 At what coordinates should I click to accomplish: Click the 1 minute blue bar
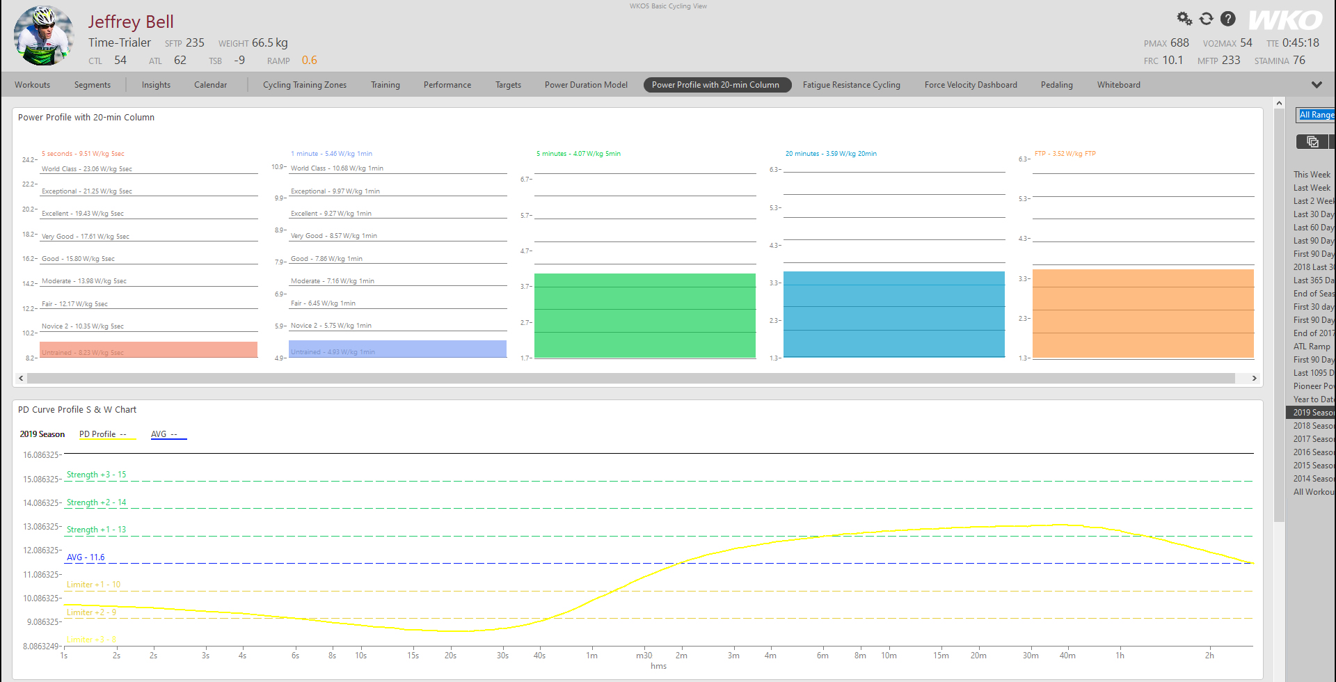(x=397, y=349)
